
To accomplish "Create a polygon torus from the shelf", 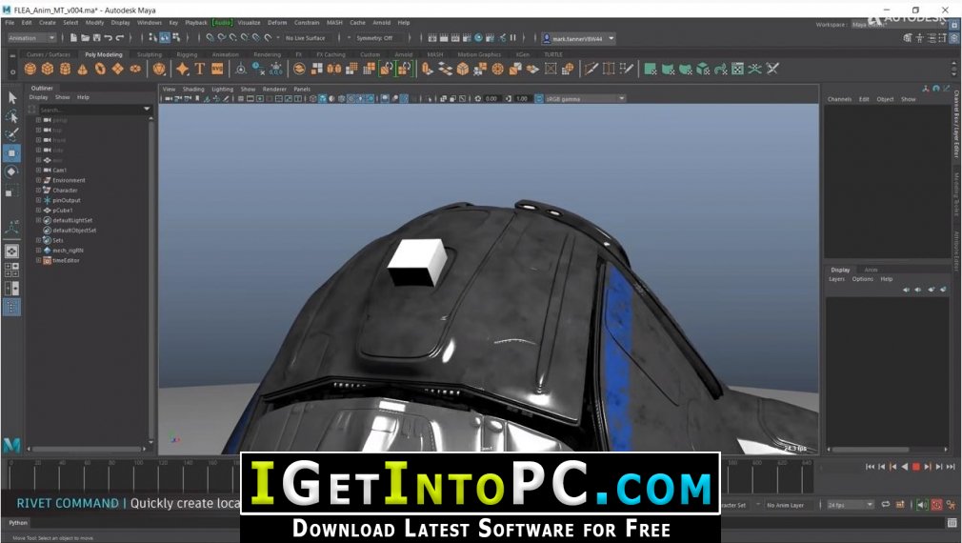I will click(x=100, y=69).
